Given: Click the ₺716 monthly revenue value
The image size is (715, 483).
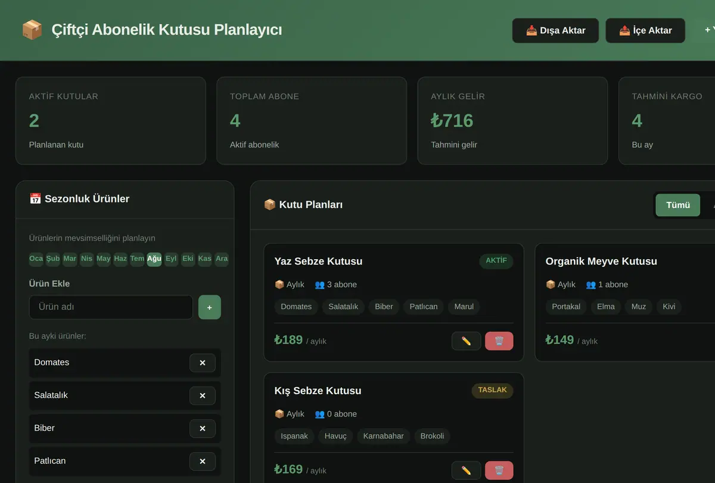Looking at the screenshot, I should pos(452,121).
